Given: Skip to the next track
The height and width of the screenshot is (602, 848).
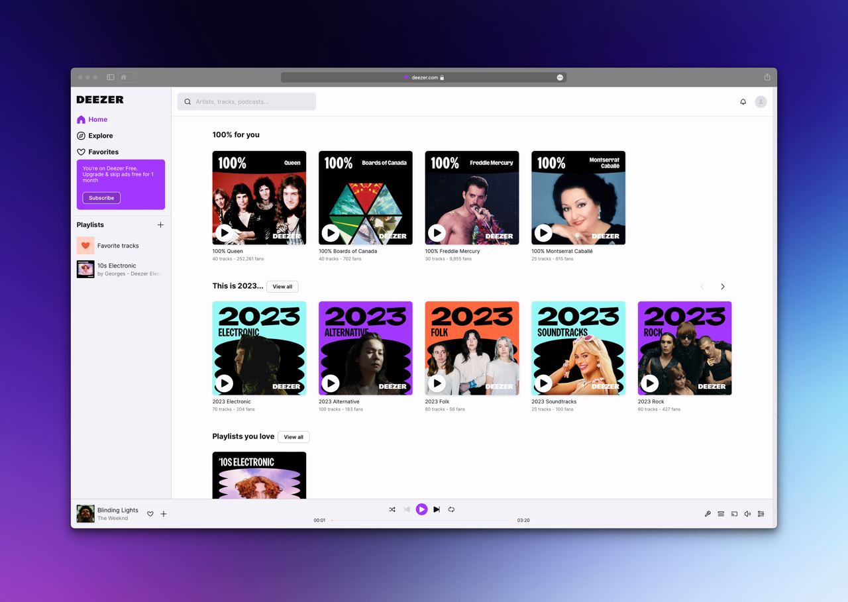Looking at the screenshot, I should (437, 509).
